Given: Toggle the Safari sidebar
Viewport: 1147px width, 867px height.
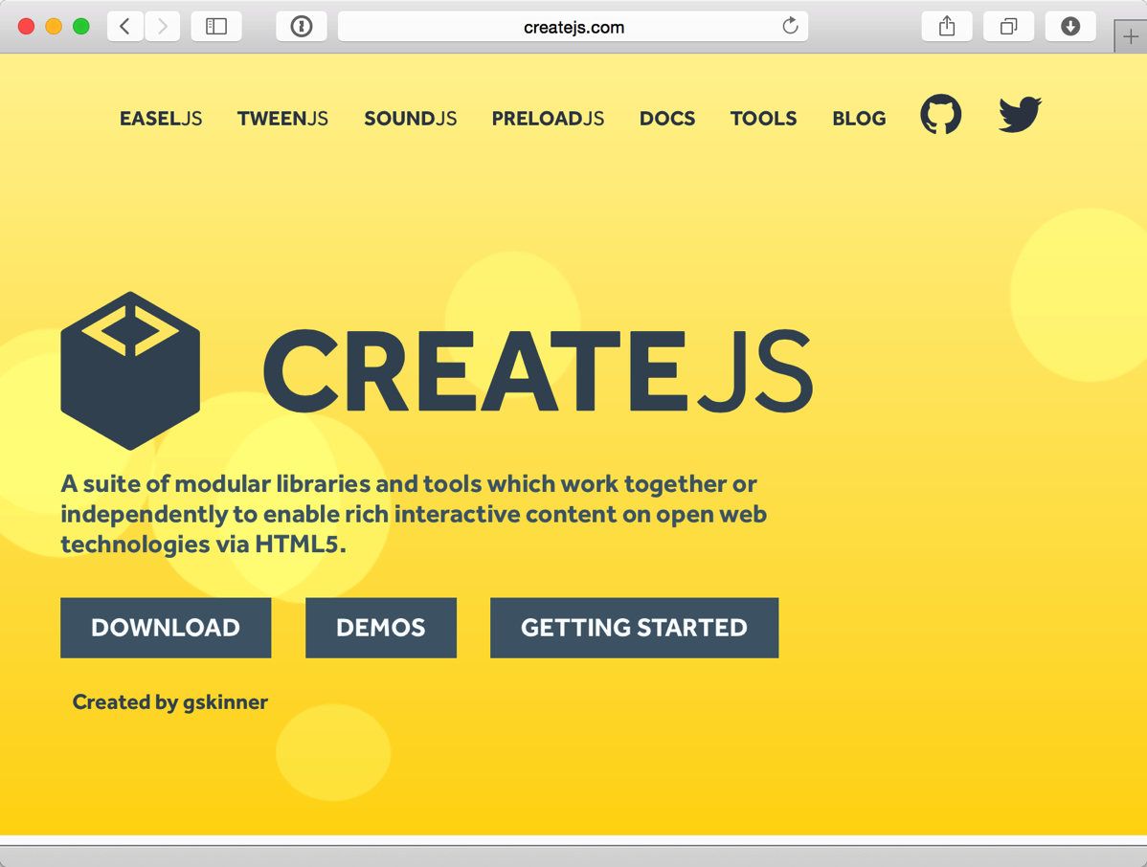Looking at the screenshot, I should coord(216,26).
